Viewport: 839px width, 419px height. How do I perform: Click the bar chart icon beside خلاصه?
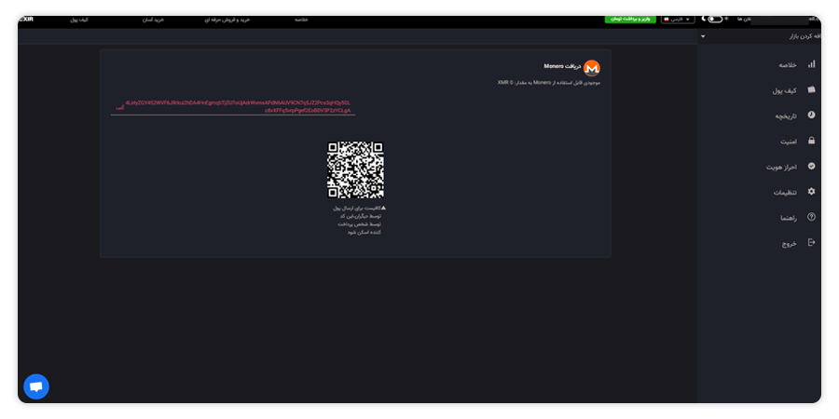coord(811,64)
